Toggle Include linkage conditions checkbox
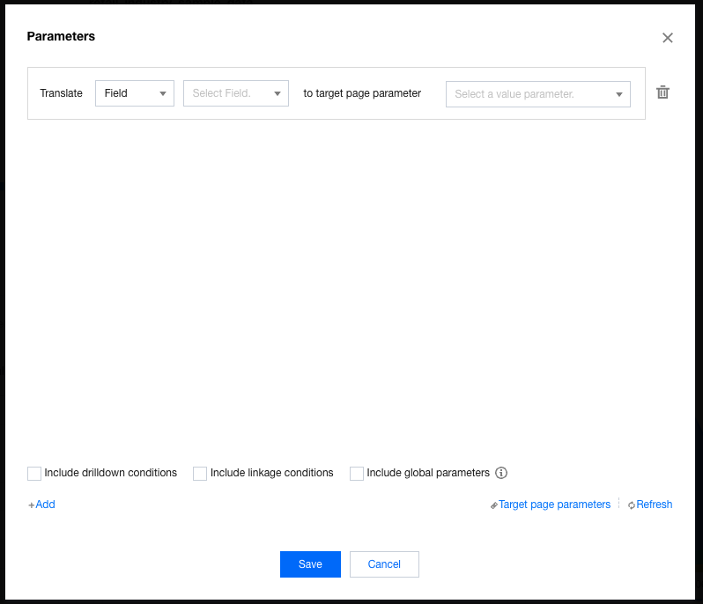 pos(200,474)
